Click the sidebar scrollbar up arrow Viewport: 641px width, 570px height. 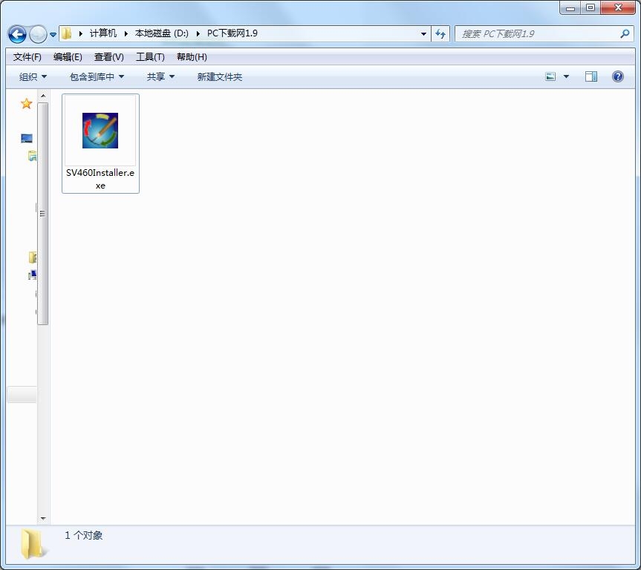point(43,96)
